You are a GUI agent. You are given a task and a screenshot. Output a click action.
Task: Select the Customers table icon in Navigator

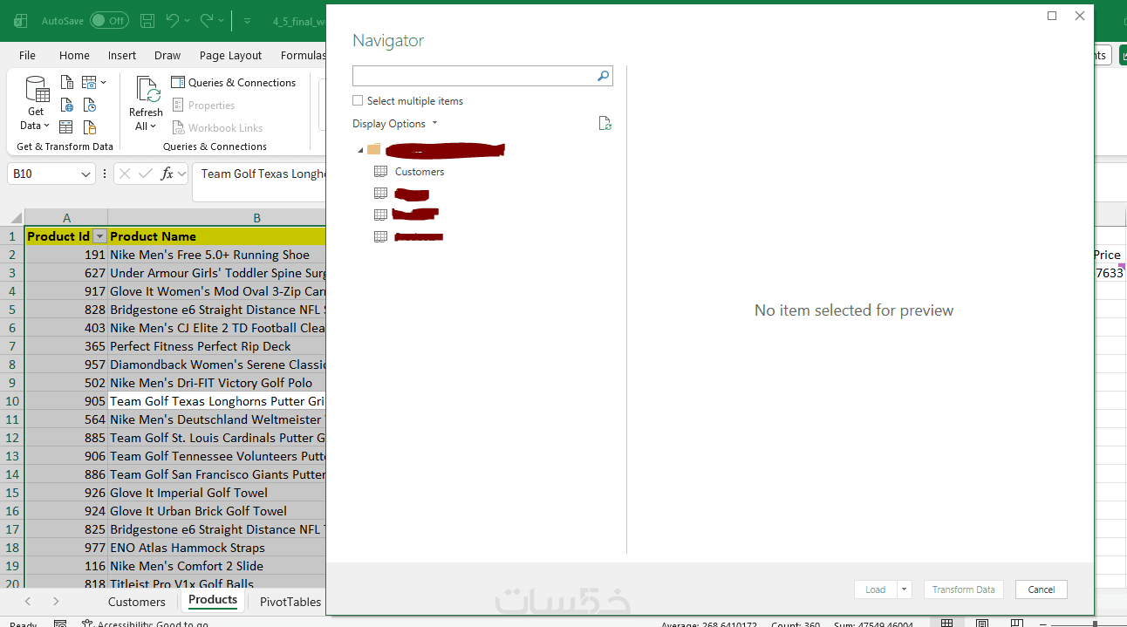tap(380, 172)
